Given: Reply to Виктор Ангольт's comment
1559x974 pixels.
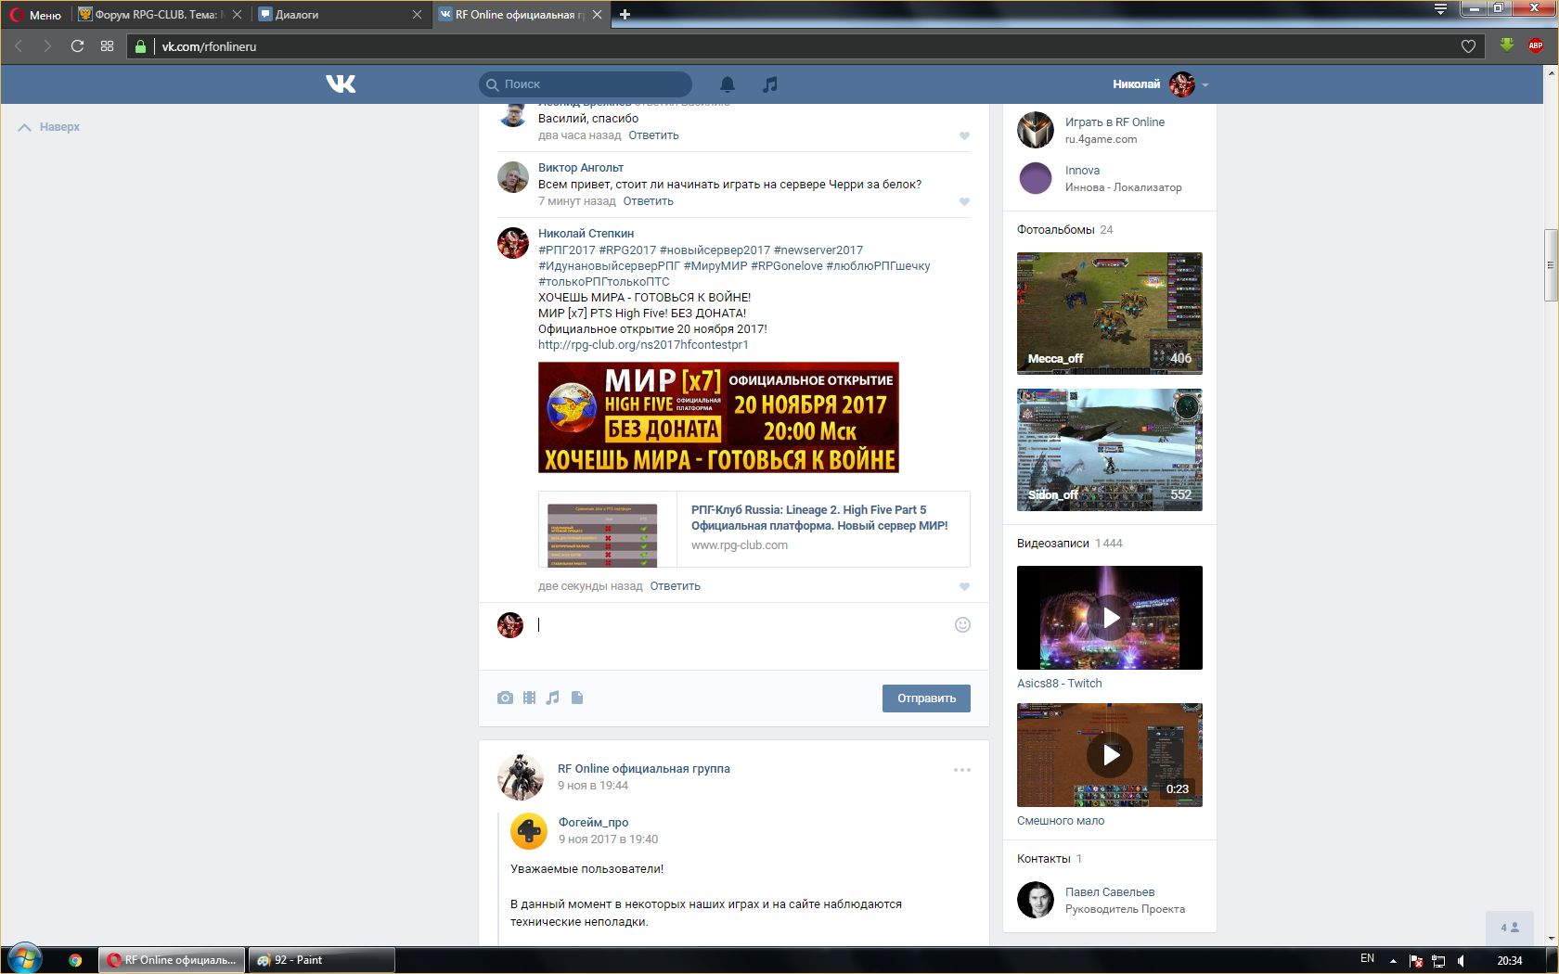Looking at the screenshot, I should (648, 201).
